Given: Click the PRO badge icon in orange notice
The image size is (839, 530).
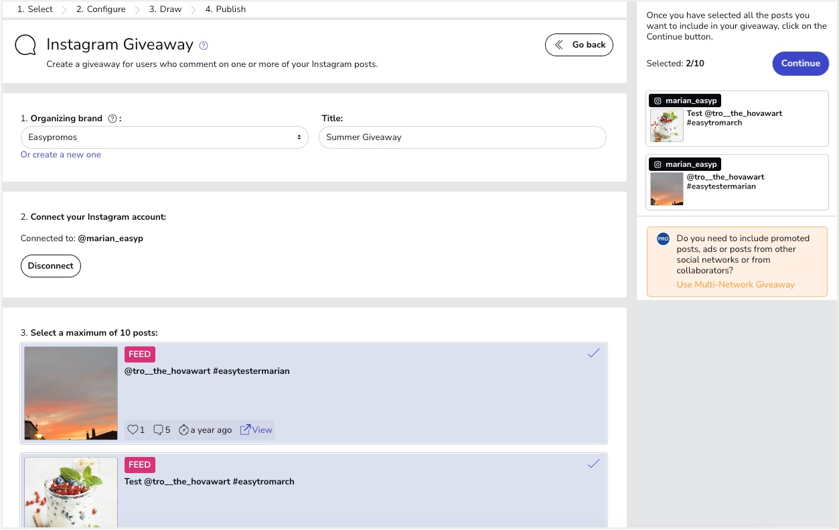Looking at the screenshot, I should click(663, 239).
